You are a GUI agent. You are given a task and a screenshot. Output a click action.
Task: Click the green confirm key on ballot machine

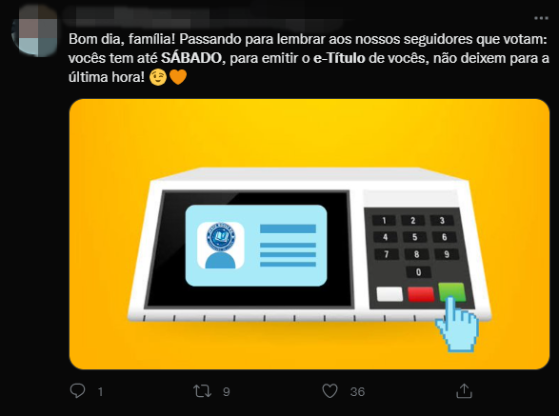(x=451, y=292)
